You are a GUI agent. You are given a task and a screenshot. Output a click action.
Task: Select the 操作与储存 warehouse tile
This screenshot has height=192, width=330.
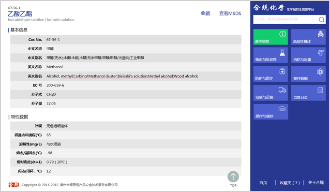[x=270, y=112]
